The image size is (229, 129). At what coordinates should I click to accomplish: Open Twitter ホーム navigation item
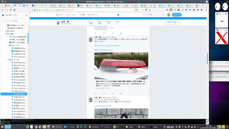(x=60, y=15)
